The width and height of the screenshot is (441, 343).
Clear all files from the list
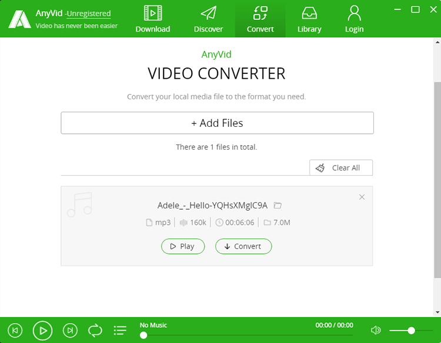[341, 168]
